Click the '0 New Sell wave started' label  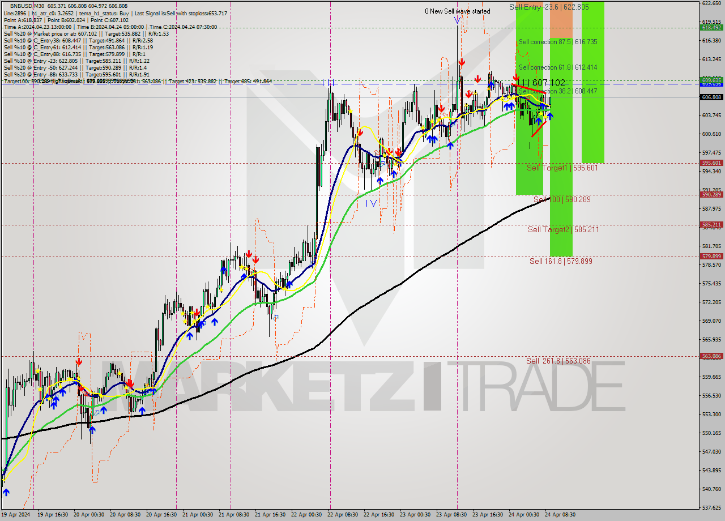(458, 11)
